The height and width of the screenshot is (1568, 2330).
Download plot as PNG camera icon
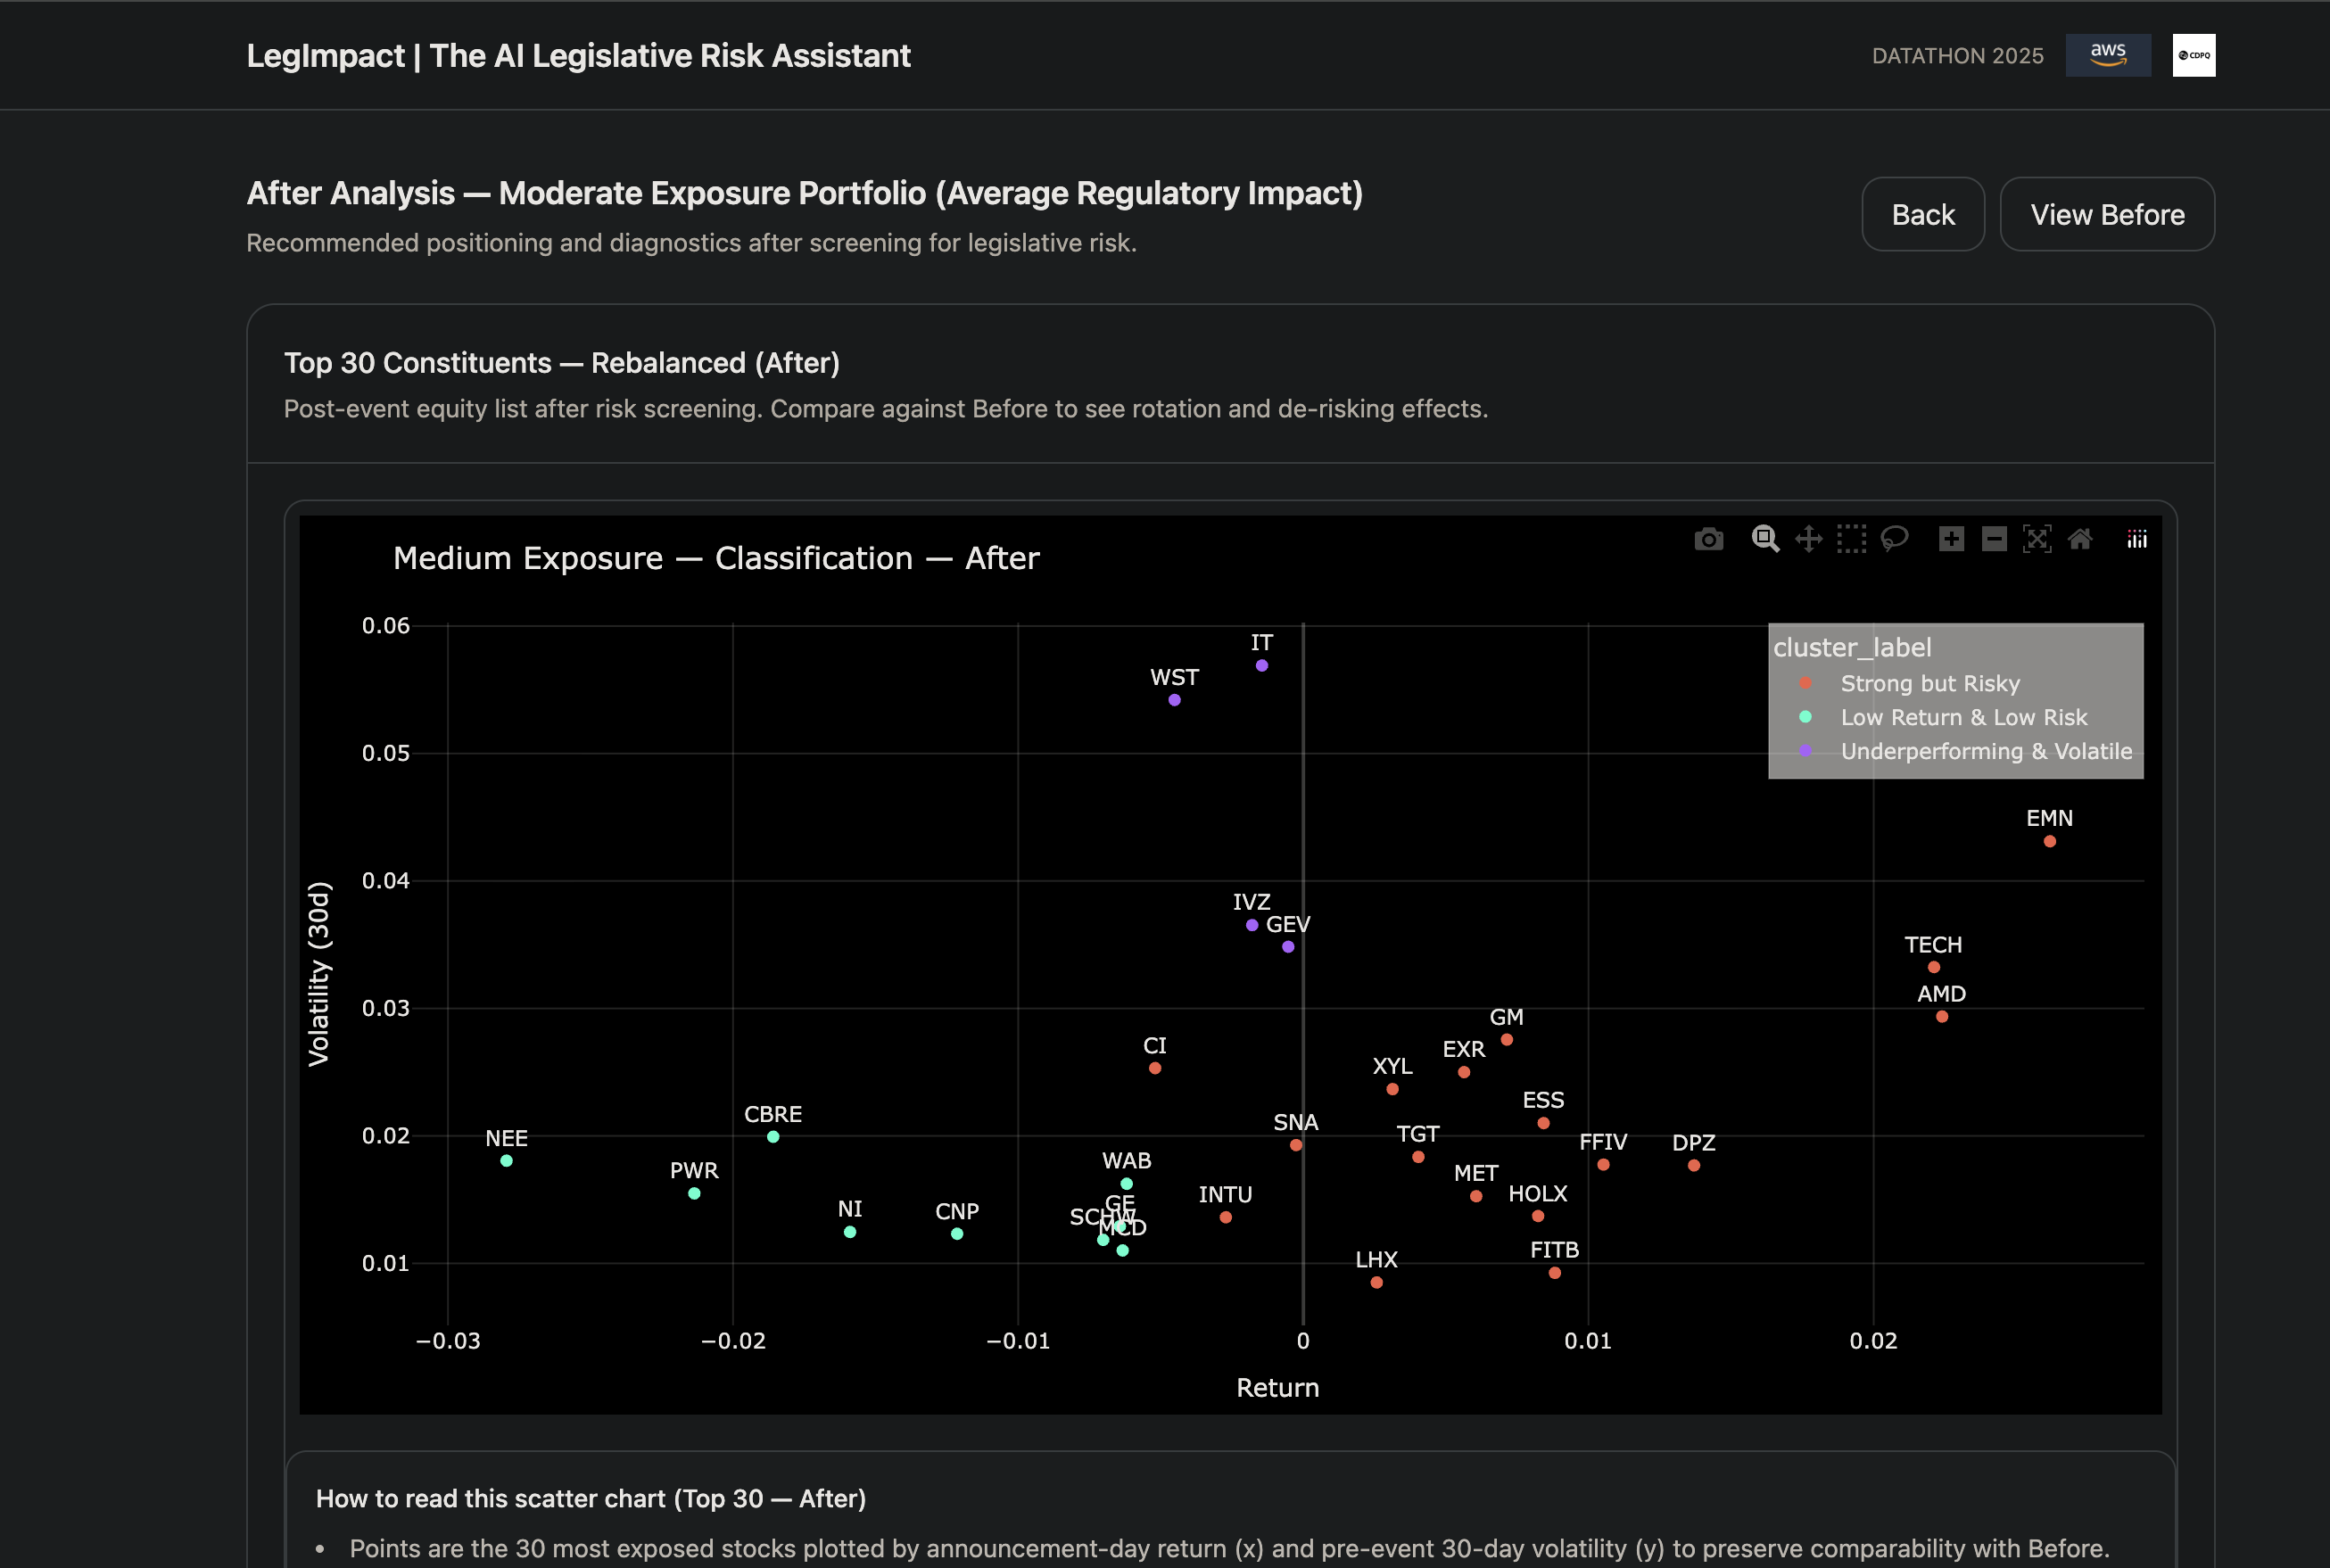[1709, 540]
